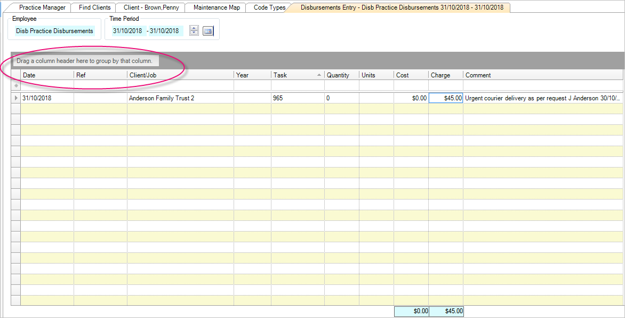Click the Client/Job column header
Image resolution: width=625 pixels, height=318 pixels.
click(x=180, y=75)
